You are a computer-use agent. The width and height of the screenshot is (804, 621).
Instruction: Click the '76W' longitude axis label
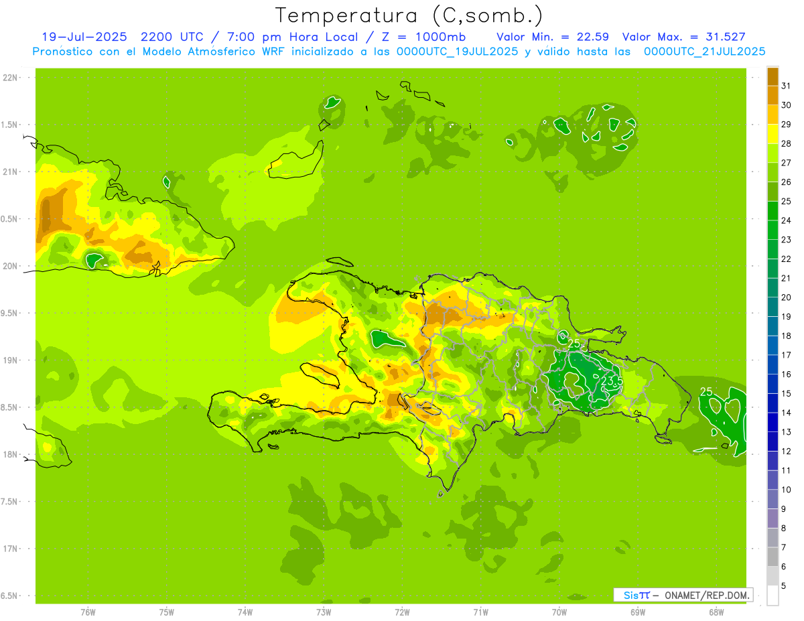click(88, 612)
